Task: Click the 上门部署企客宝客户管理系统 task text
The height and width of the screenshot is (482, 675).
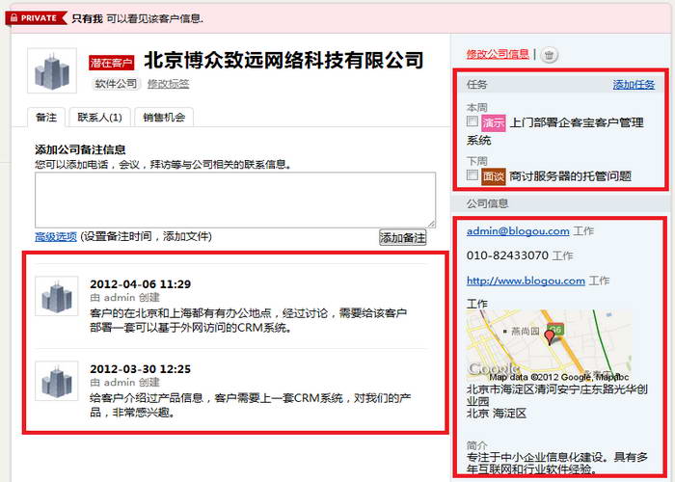Action: tap(555, 131)
